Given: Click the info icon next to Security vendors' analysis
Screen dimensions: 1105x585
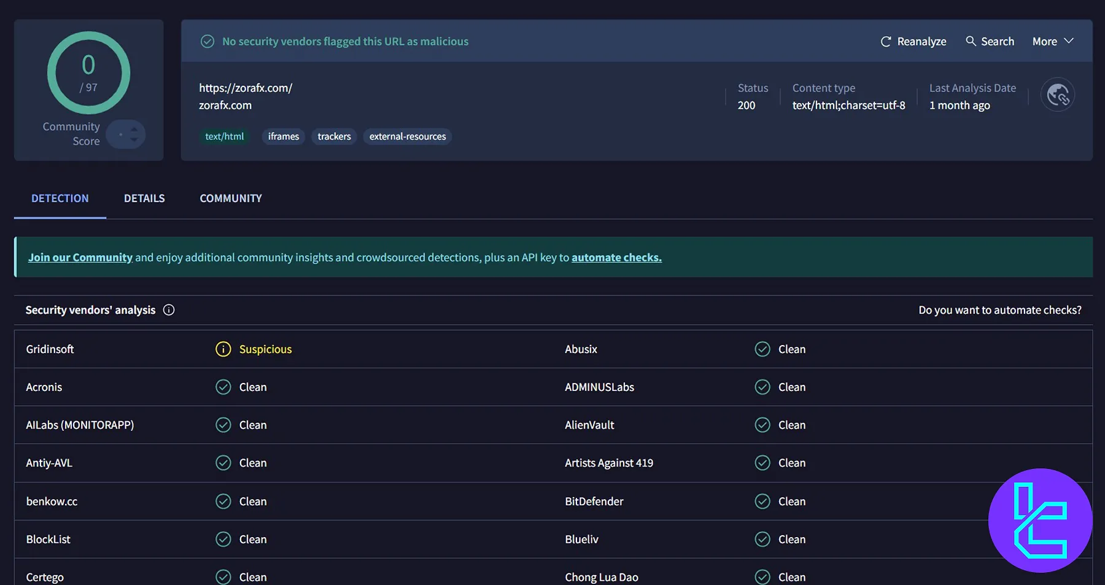Looking at the screenshot, I should tap(169, 310).
